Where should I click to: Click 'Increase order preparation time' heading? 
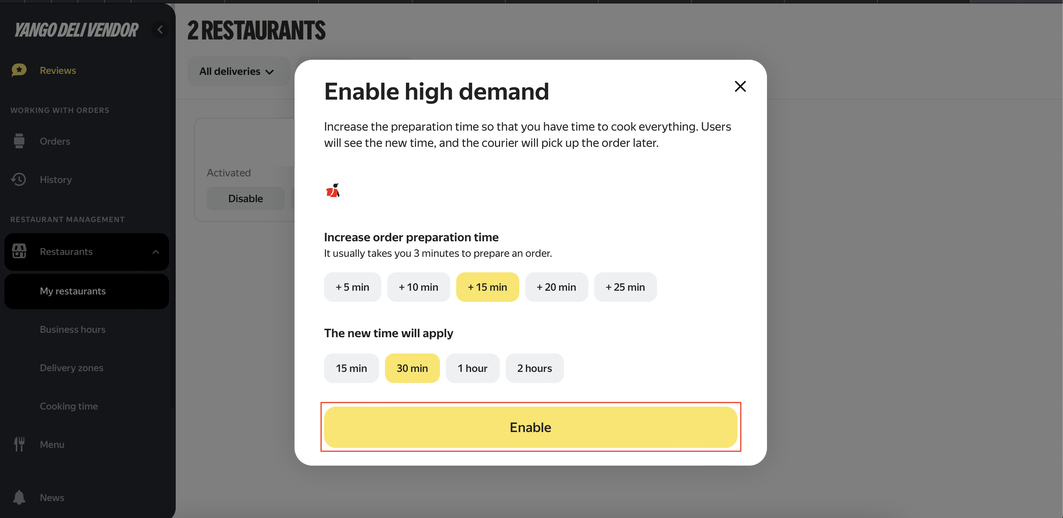[411, 237]
